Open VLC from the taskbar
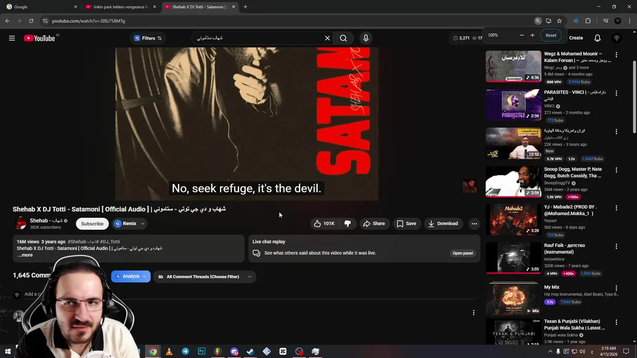This screenshot has height=358, width=637. coord(169,352)
